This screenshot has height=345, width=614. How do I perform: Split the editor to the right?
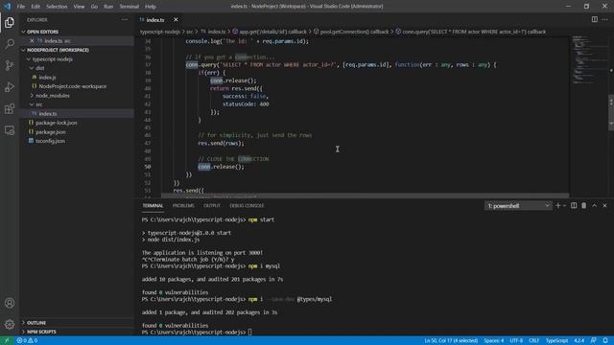point(595,19)
